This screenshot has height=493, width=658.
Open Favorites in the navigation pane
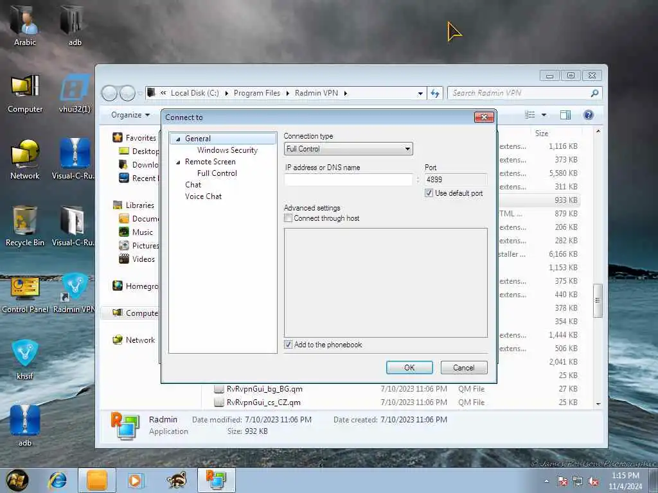(x=141, y=138)
